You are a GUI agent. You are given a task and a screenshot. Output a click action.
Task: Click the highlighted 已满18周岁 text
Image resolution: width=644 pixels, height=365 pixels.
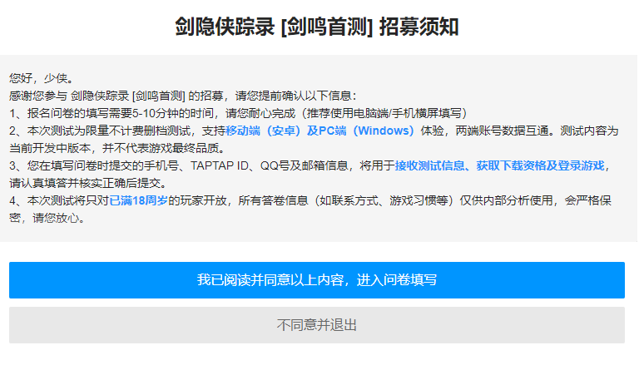(x=139, y=201)
